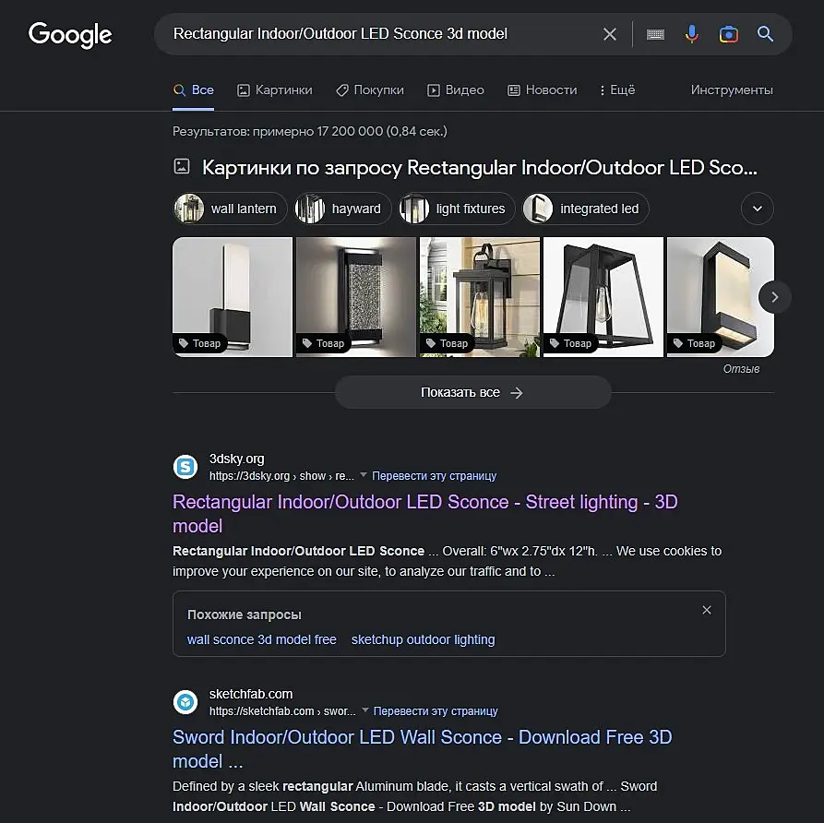
Task: Switch to the Покупки tab
Action: click(x=370, y=89)
